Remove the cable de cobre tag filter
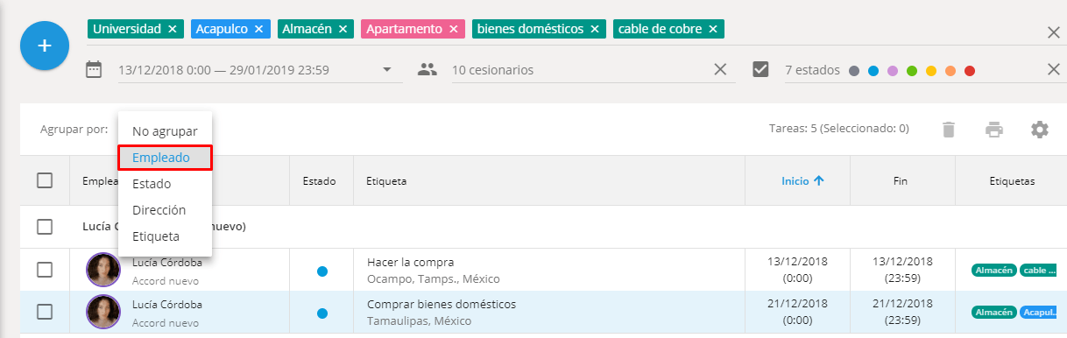The width and height of the screenshot is (1067, 338). click(713, 29)
